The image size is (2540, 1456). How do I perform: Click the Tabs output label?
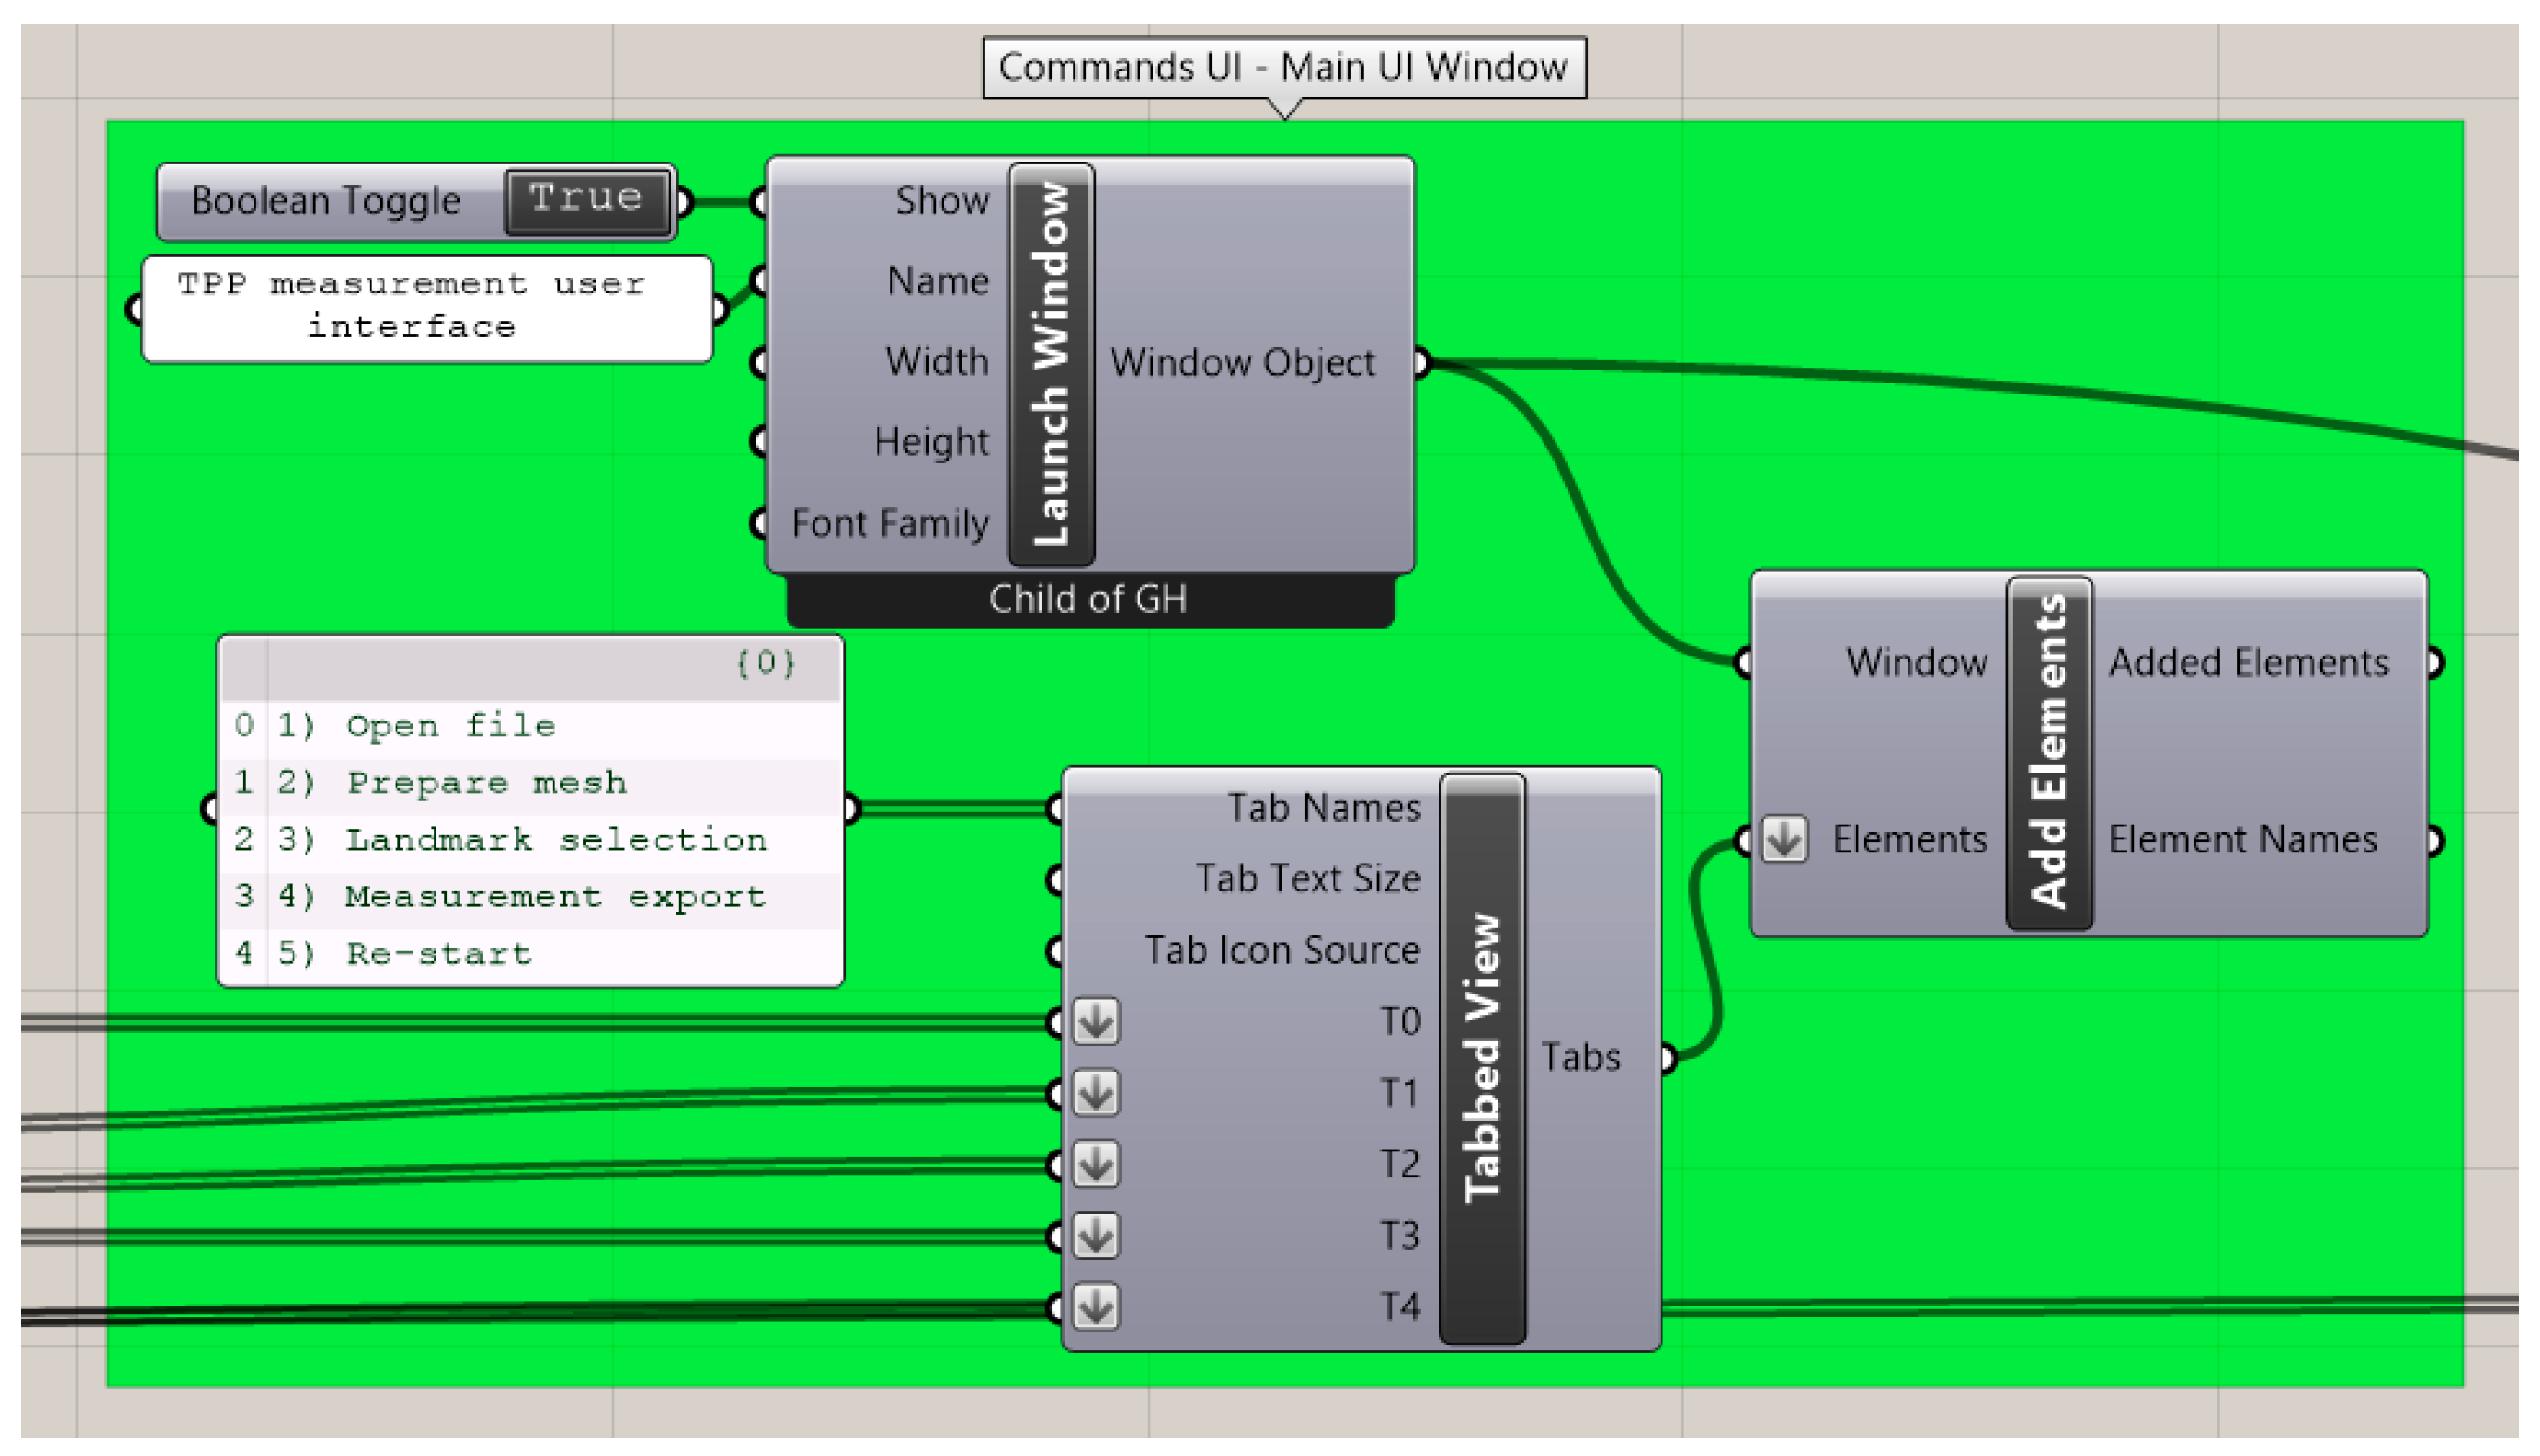[x=1579, y=1057]
